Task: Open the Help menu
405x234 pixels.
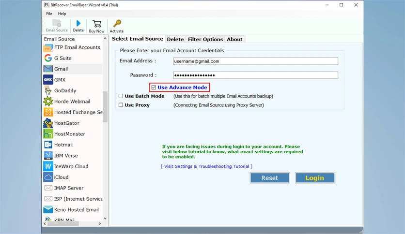Action: click(62, 14)
